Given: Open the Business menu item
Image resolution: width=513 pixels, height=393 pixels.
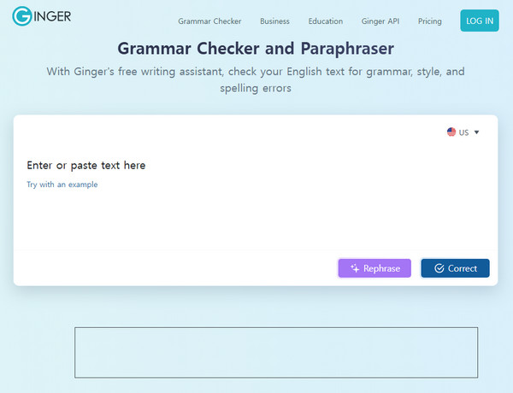Looking at the screenshot, I should pos(274,21).
